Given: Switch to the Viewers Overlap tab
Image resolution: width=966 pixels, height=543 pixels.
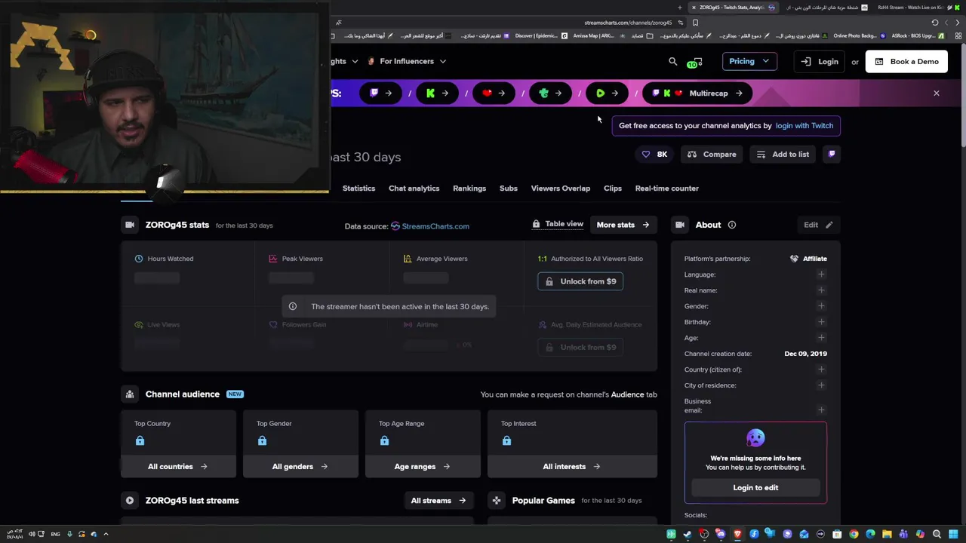Looking at the screenshot, I should tap(561, 189).
